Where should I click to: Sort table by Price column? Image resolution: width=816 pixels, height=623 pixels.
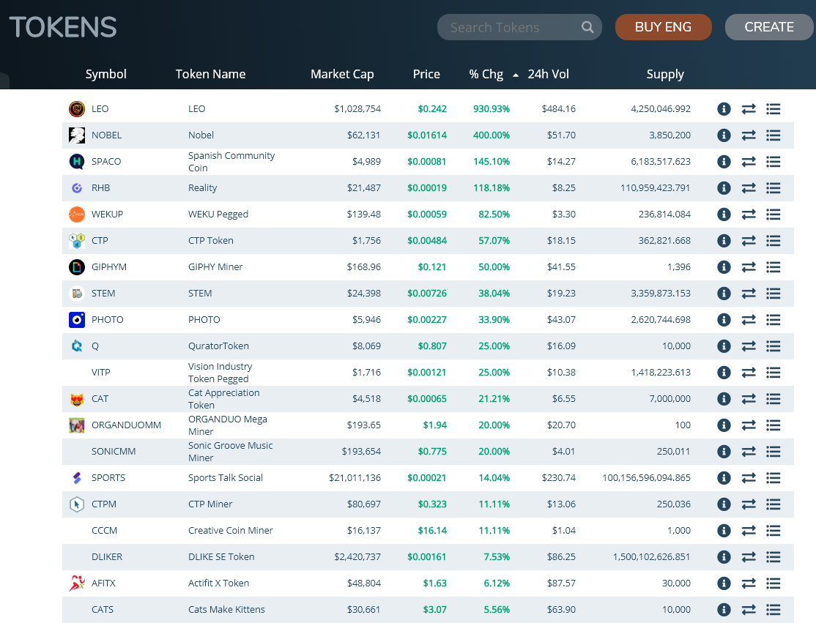(426, 75)
